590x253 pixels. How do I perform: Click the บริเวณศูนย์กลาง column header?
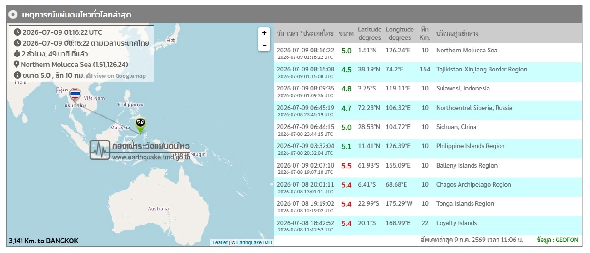(x=457, y=34)
